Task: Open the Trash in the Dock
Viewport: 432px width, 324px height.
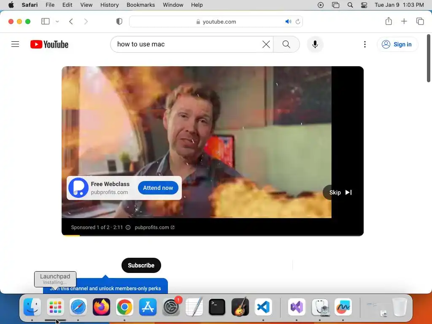Action: (x=400, y=307)
